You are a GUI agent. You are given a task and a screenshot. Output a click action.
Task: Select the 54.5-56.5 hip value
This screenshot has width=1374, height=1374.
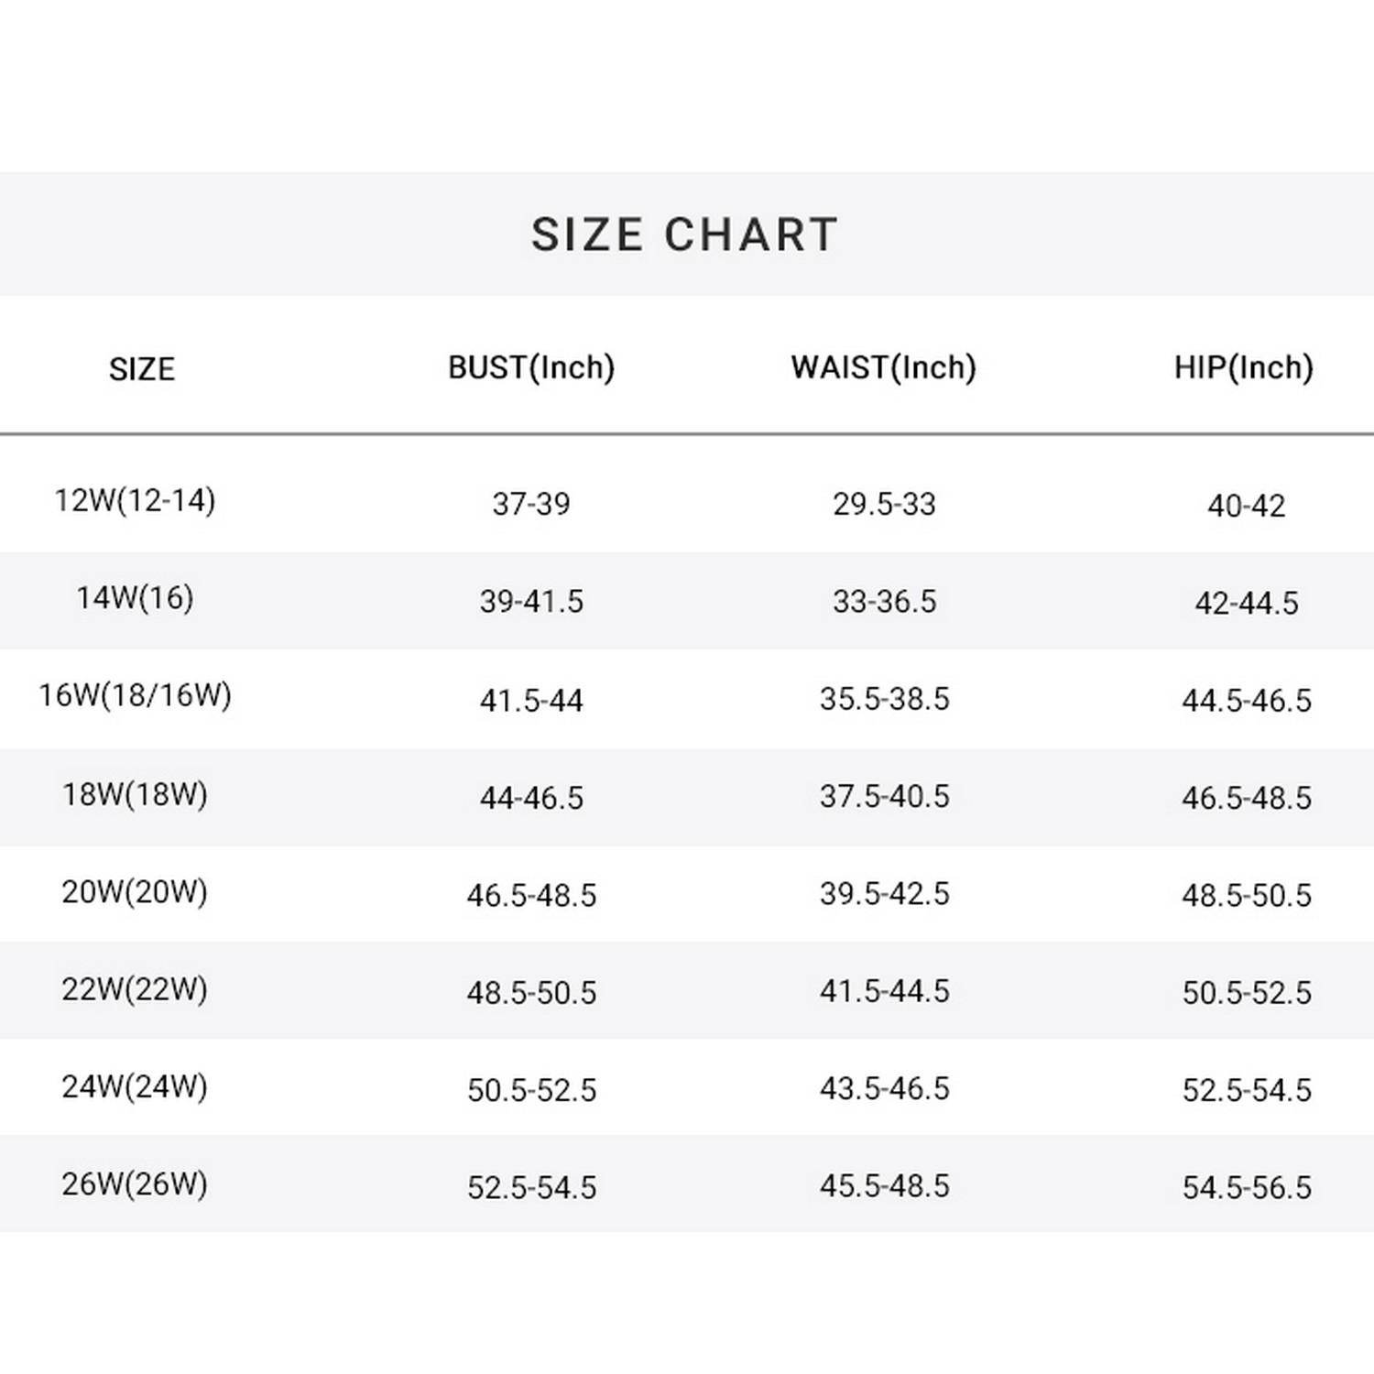1246,1188
